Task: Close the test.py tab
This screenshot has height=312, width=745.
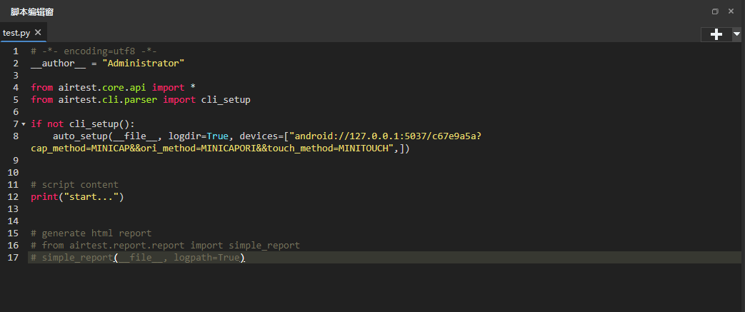Action: (x=38, y=32)
